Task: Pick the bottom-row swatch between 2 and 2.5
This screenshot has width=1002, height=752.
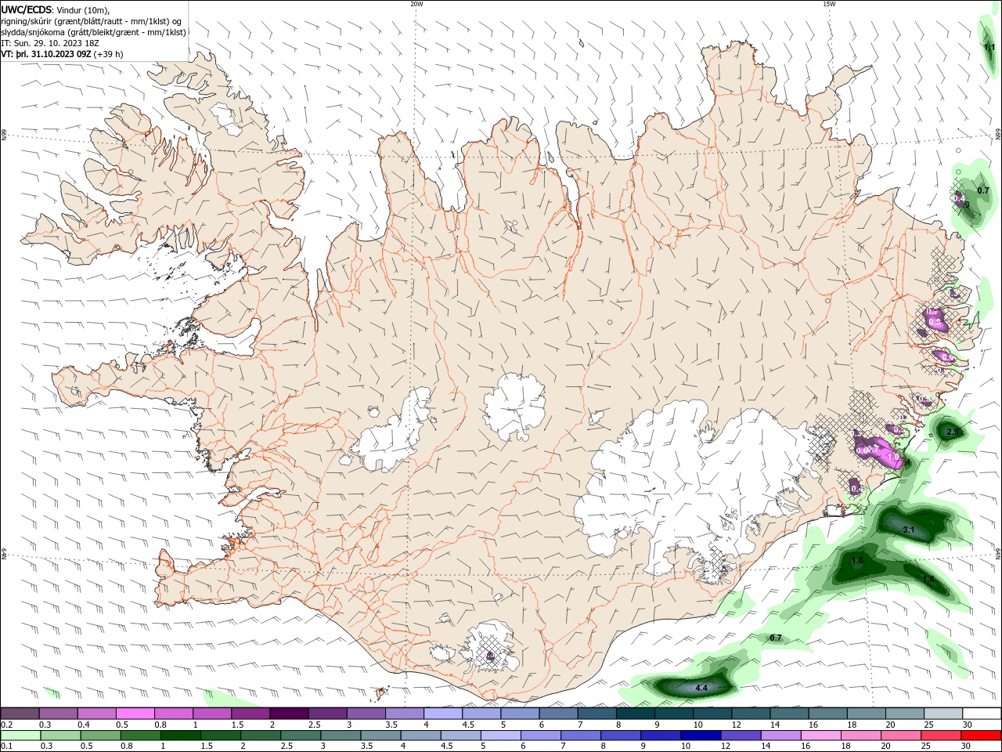Action: click(x=261, y=736)
